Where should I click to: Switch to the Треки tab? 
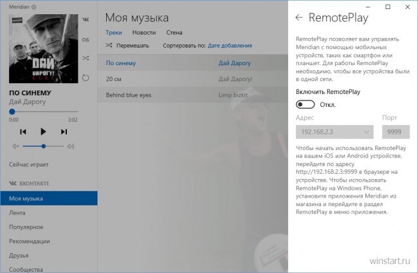point(114,33)
